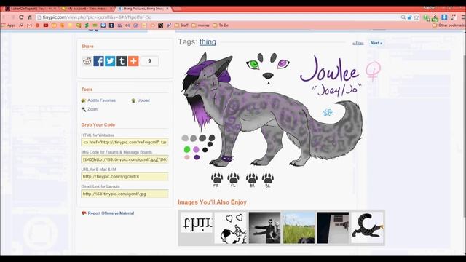This screenshot has width=466, height=262.
Task: Select the HTML for Websites code field
Action: (125, 143)
